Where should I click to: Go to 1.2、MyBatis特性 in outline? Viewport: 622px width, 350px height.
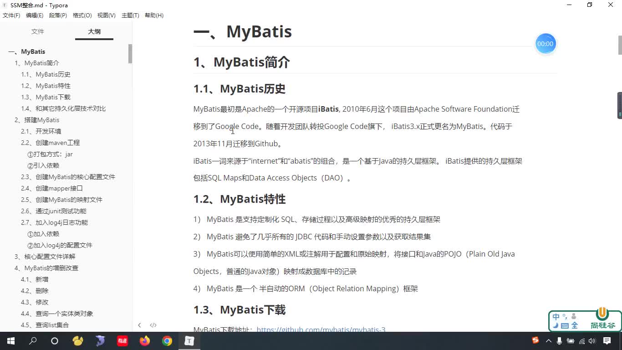[46, 86]
